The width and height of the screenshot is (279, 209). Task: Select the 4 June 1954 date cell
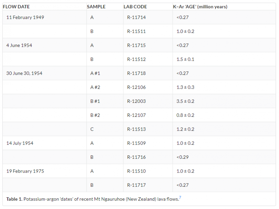click(x=19, y=45)
